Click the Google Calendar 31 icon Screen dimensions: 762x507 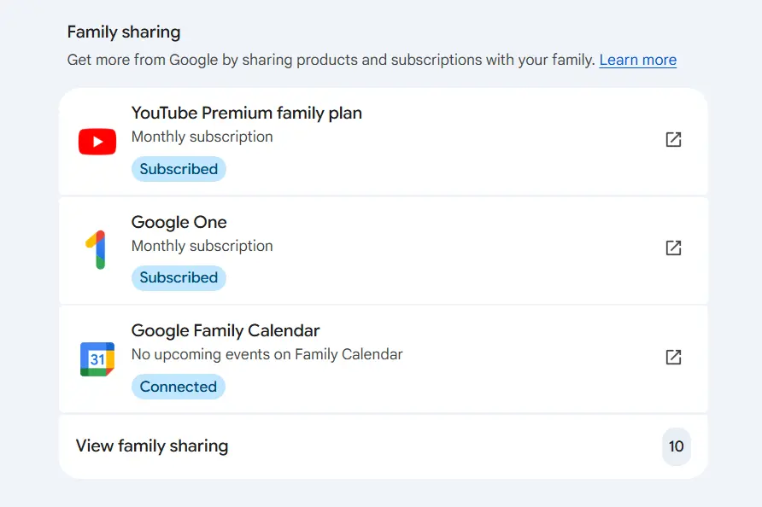(x=97, y=359)
